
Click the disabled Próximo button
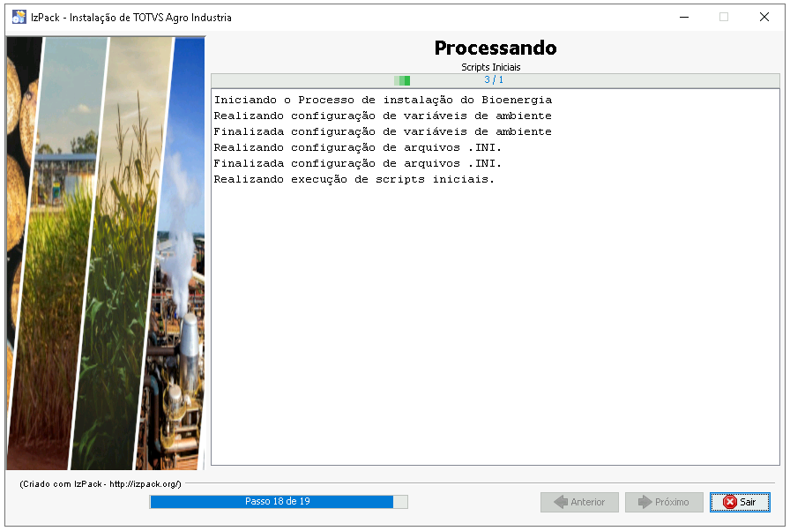tap(664, 502)
